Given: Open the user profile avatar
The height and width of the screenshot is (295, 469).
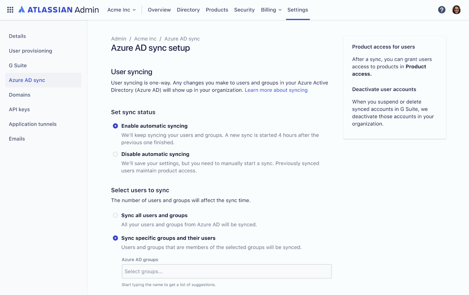Looking at the screenshot, I should 456,10.
